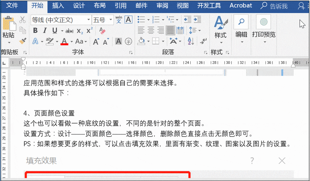Open the Paste 粘贴 dropdown arrow
This screenshot has height=181, width=310.
[9, 43]
